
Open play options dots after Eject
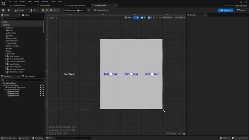(58, 10)
